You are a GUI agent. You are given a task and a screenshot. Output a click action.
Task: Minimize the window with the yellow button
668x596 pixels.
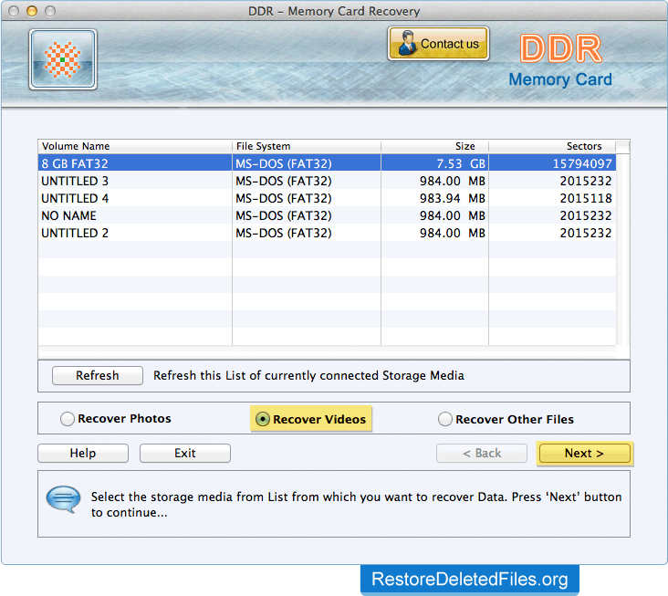coord(32,11)
